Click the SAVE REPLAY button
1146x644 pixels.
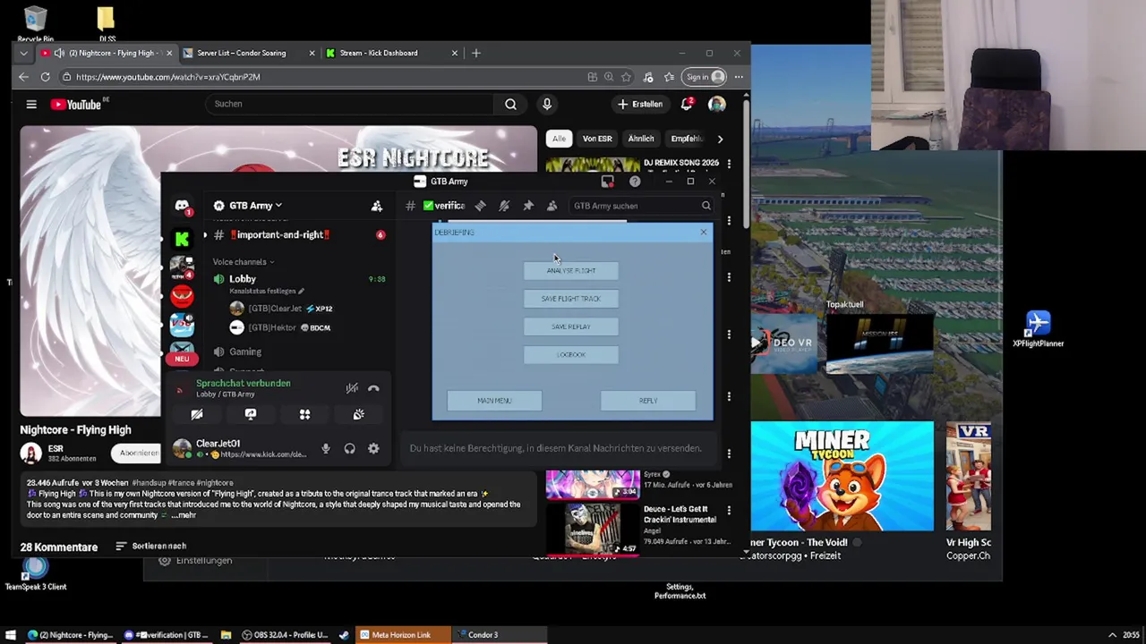(x=570, y=326)
